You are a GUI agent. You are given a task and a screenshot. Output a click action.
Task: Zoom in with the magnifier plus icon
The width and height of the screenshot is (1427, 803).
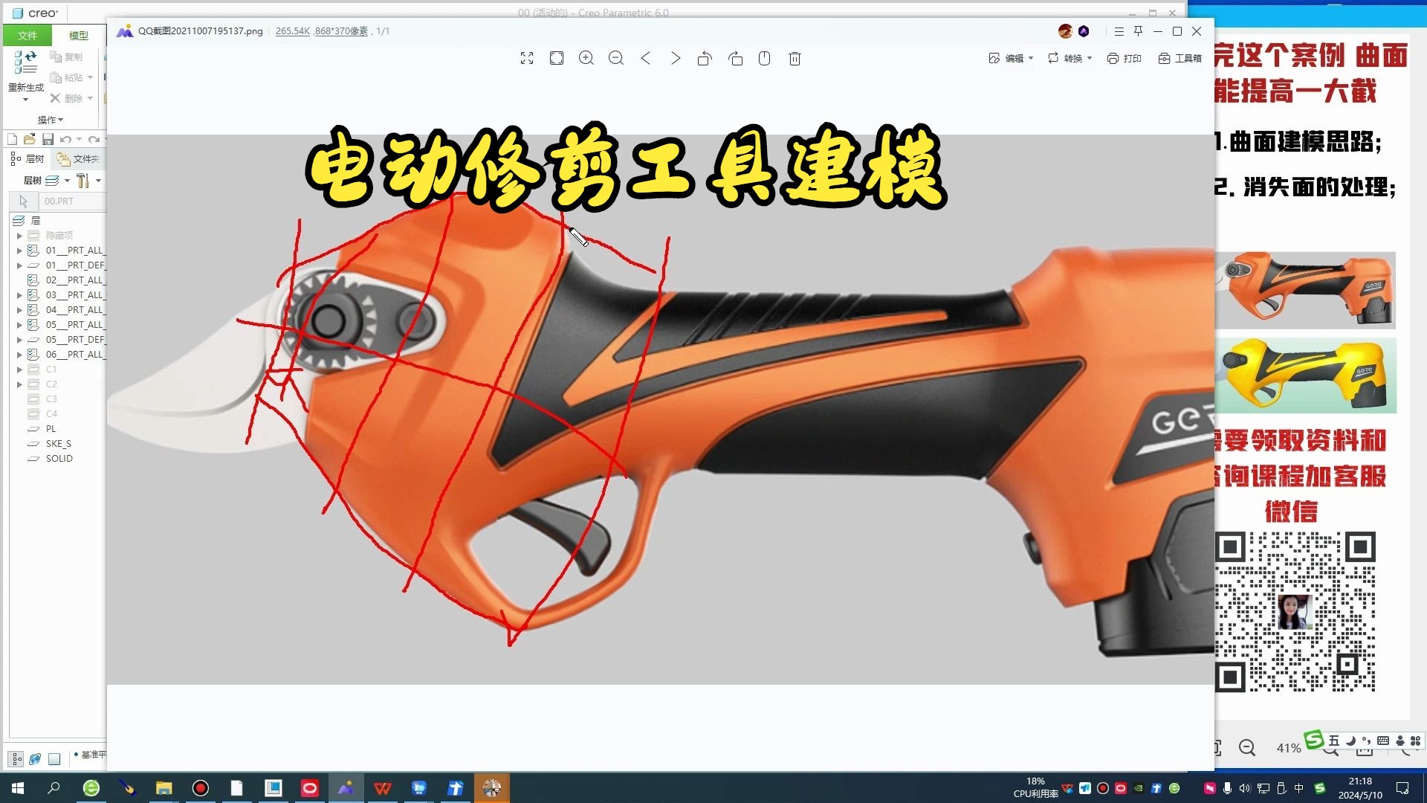pyautogui.click(x=586, y=58)
